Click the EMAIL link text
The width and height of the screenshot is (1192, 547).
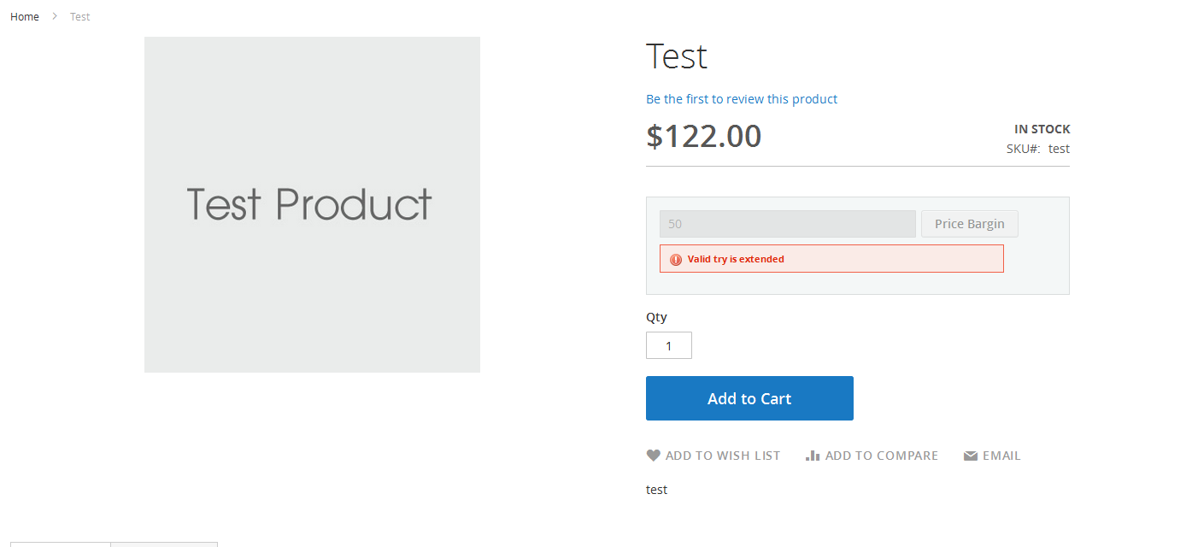click(1001, 456)
